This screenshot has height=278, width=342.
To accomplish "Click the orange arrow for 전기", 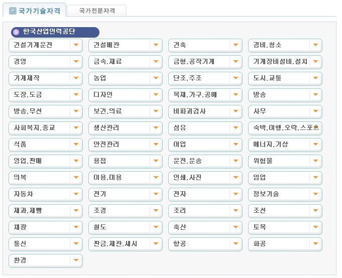I will pyautogui.click(x=156, y=194).
